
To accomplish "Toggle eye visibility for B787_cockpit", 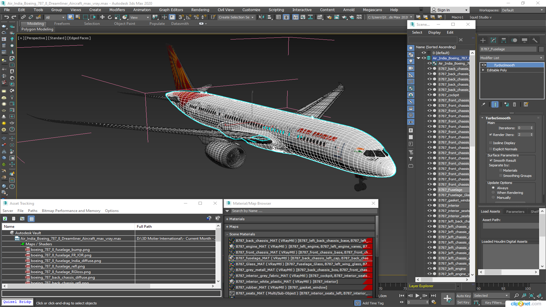I will tap(429, 95).
